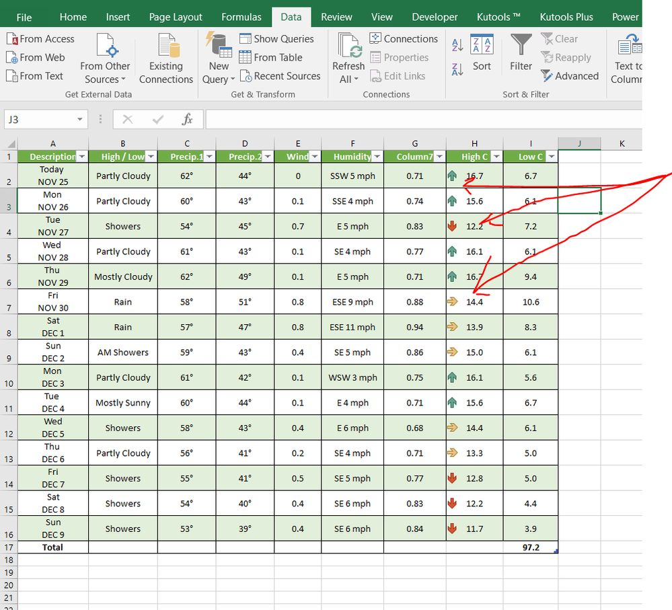Switch to the Formulas ribbon tab

pos(241,17)
